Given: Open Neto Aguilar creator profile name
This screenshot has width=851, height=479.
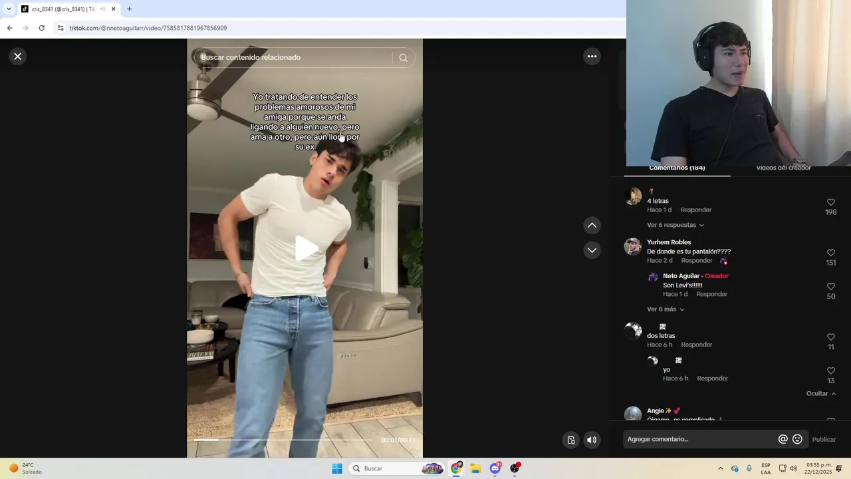Looking at the screenshot, I should click(681, 276).
